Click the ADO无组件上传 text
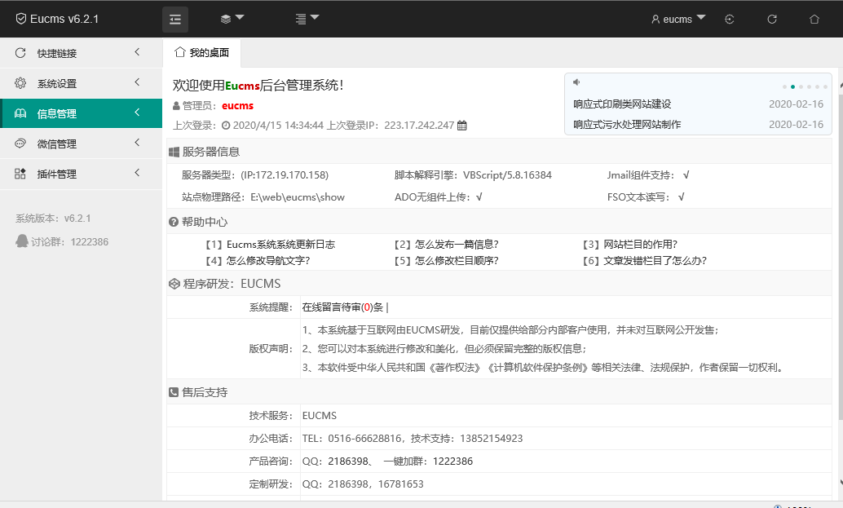Image resolution: width=843 pixels, height=508 pixels. [x=434, y=197]
